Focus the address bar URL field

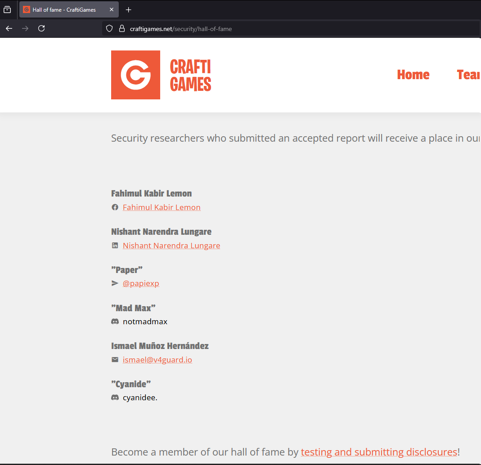coord(292,29)
